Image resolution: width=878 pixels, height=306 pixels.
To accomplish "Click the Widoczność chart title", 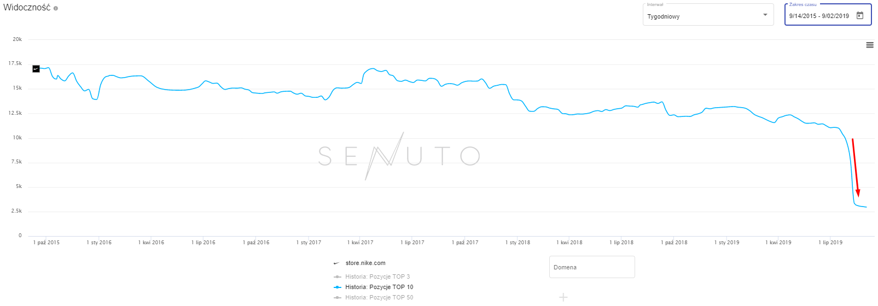I will pos(27,8).
